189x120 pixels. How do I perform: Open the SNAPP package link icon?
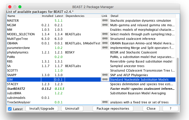pyautogui.click(x=105, y=75)
